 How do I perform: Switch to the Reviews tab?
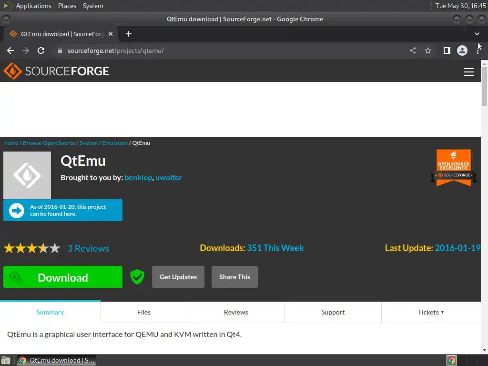click(236, 312)
